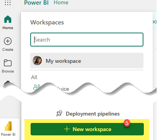Click the Deployment pipelines rocket icon
The height and width of the screenshot is (140, 157).
click(59, 114)
